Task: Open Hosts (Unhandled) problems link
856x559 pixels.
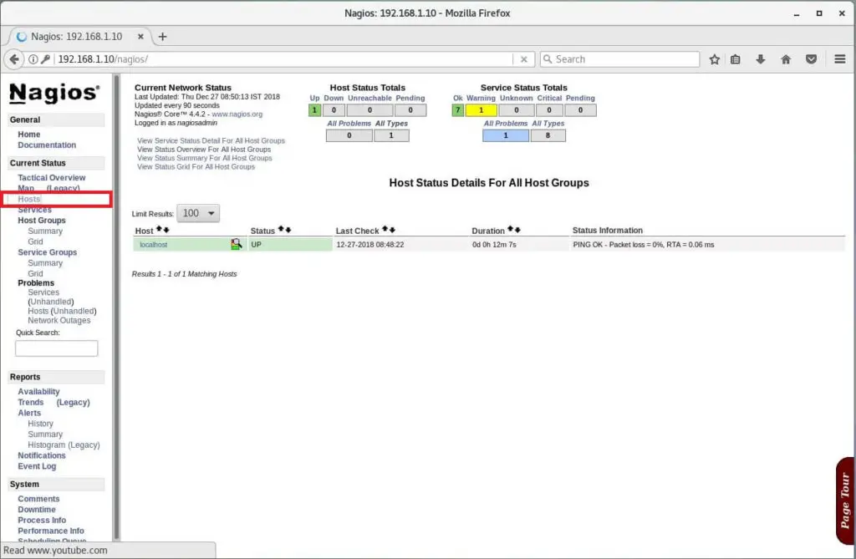Action: click(62, 311)
